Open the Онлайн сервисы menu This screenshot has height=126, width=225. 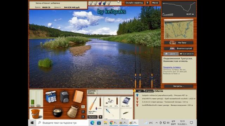coord(134,3)
